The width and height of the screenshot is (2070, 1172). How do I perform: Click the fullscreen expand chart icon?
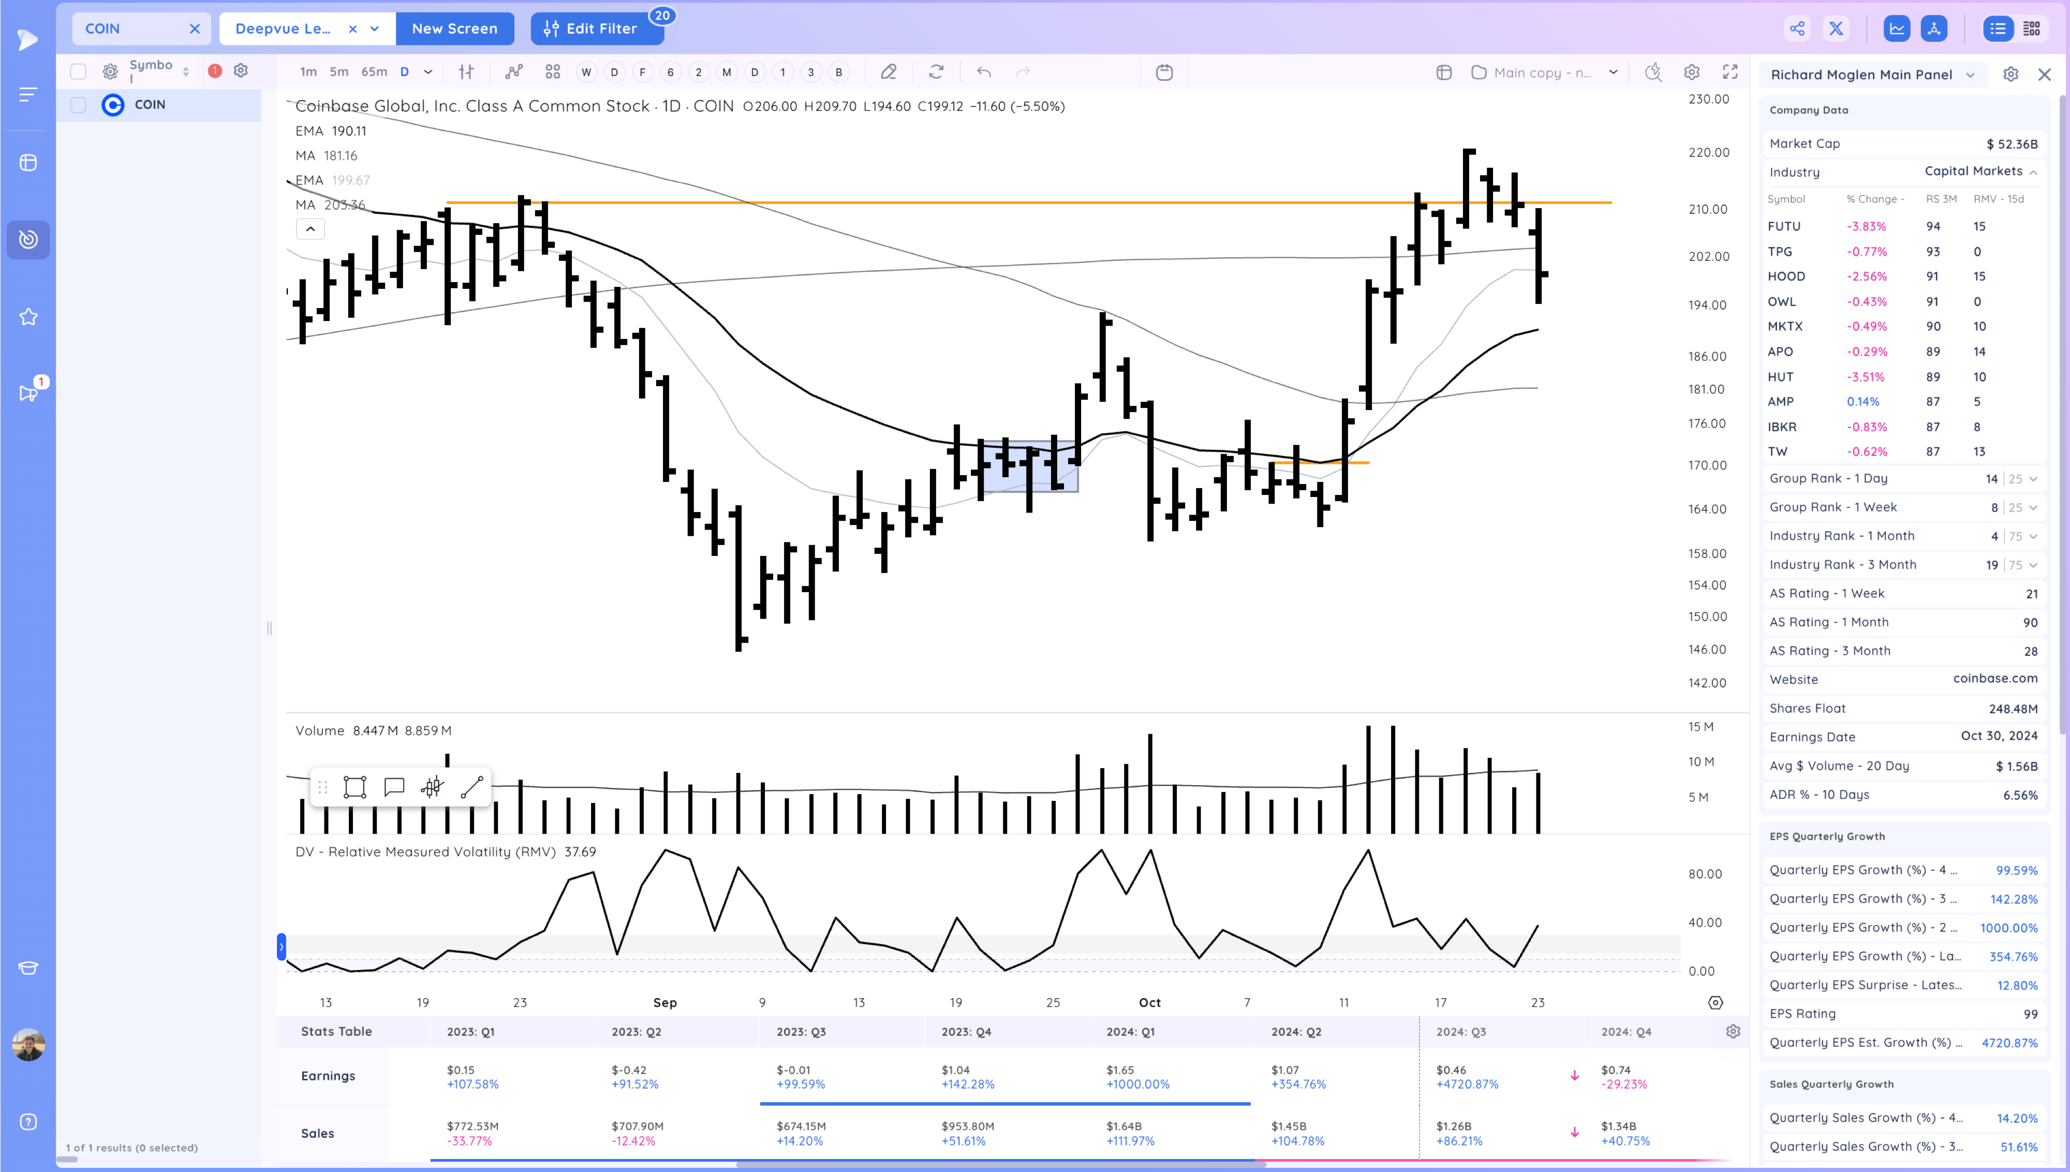click(x=1729, y=71)
